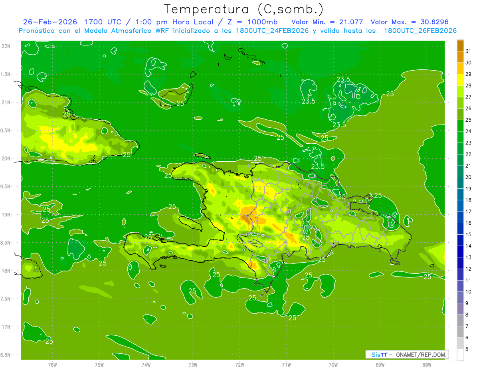Pick the legend color between 24 and 25
This screenshot has width=479, height=370.
pyautogui.click(x=460, y=126)
